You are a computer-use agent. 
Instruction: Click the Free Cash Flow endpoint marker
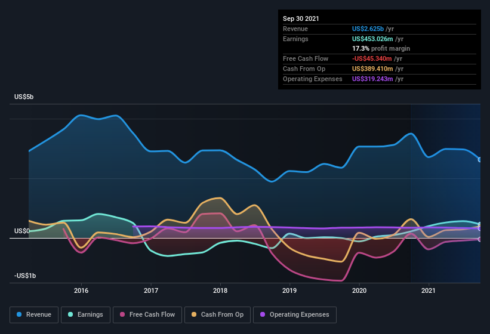click(x=480, y=239)
